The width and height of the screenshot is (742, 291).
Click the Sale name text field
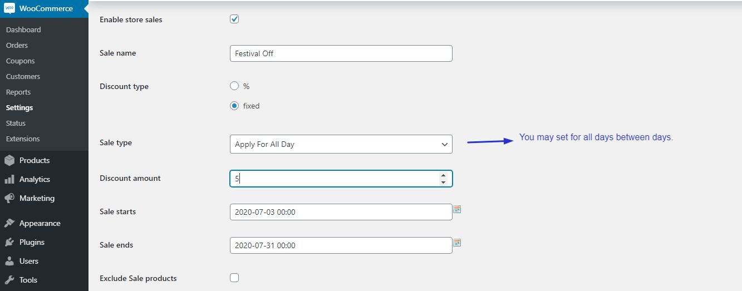point(341,53)
